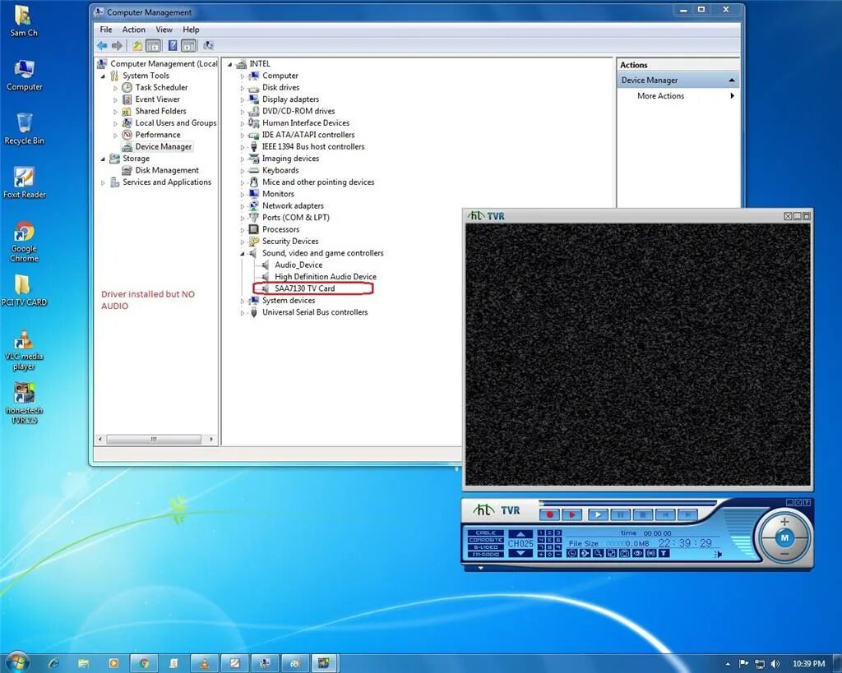The width and height of the screenshot is (842, 673).
Task: Expand the Display adapters tree node
Action: tap(241, 99)
